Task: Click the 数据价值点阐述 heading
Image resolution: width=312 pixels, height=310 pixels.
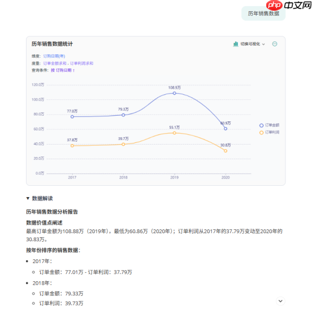Action: click(44, 222)
